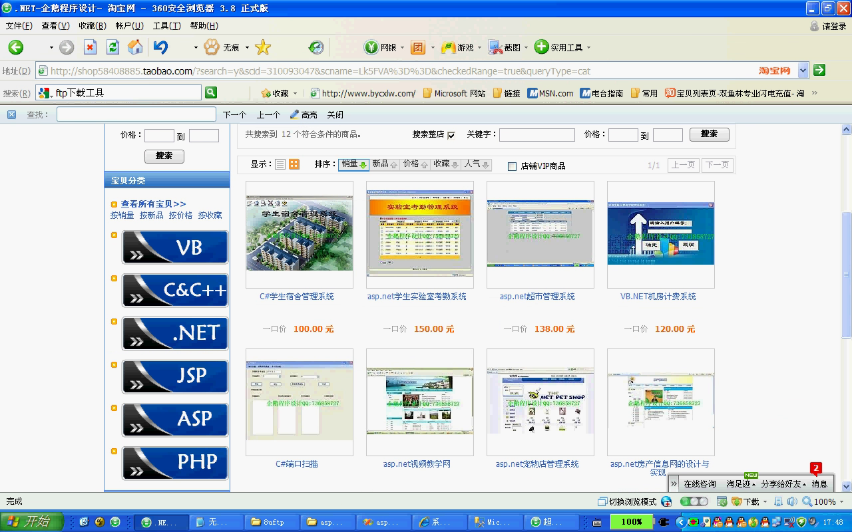The width and height of the screenshot is (852, 532).
Task: Switch to list view display icon
Action: coord(280,164)
